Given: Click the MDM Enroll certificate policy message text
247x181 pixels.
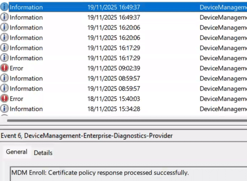Looking at the screenshot, I should [100, 173].
